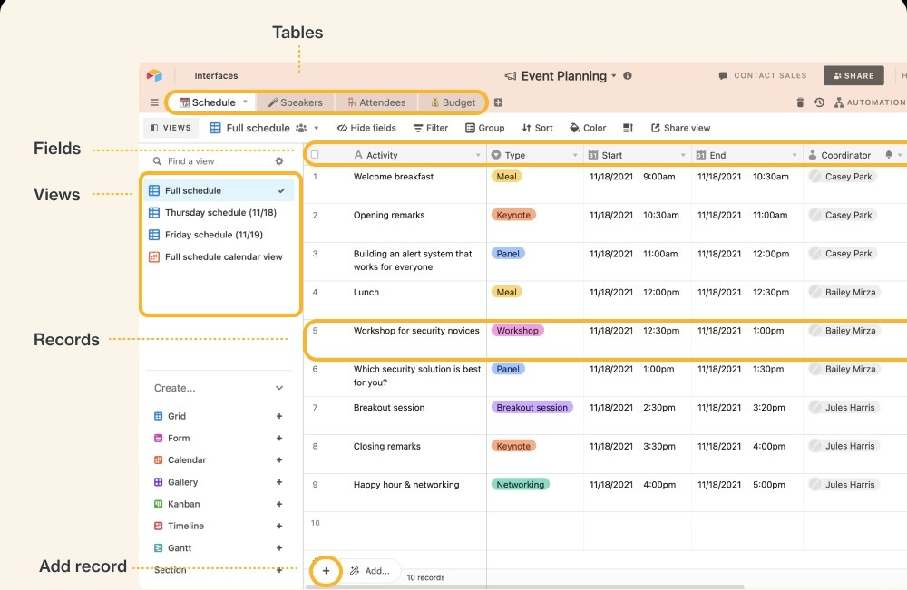This screenshot has height=590, width=907.
Task: Click the Coordinator column header
Action: (855, 155)
